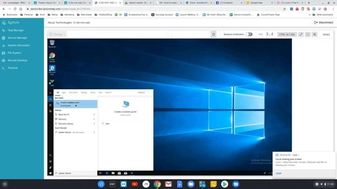The width and height of the screenshot is (337, 189).
Task: Open System Information in Syncro sidebar
Action: [x=19, y=46]
